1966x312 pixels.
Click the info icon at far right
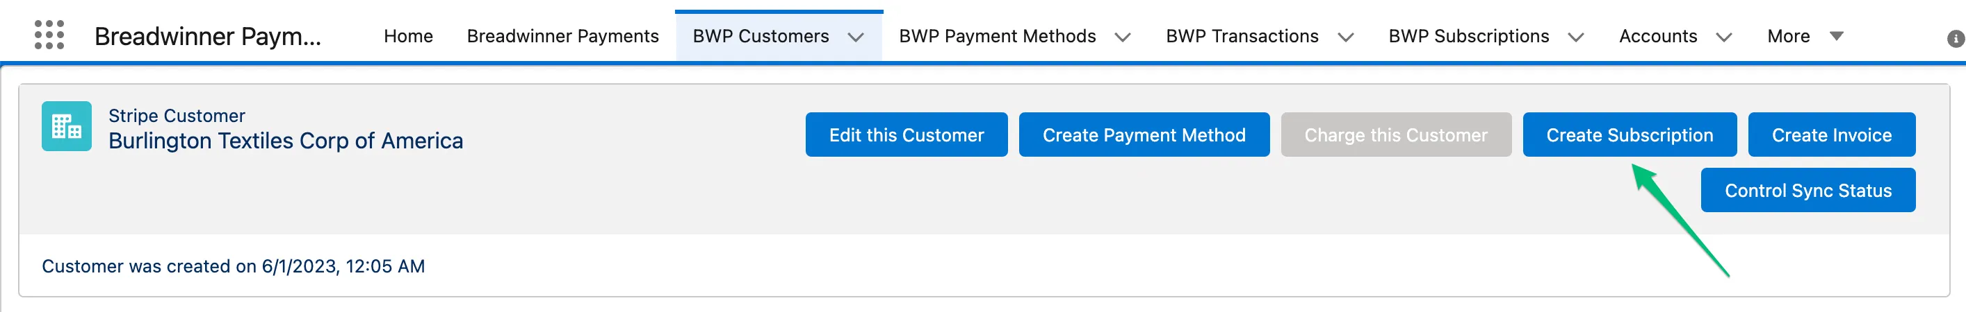coord(1956,39)
